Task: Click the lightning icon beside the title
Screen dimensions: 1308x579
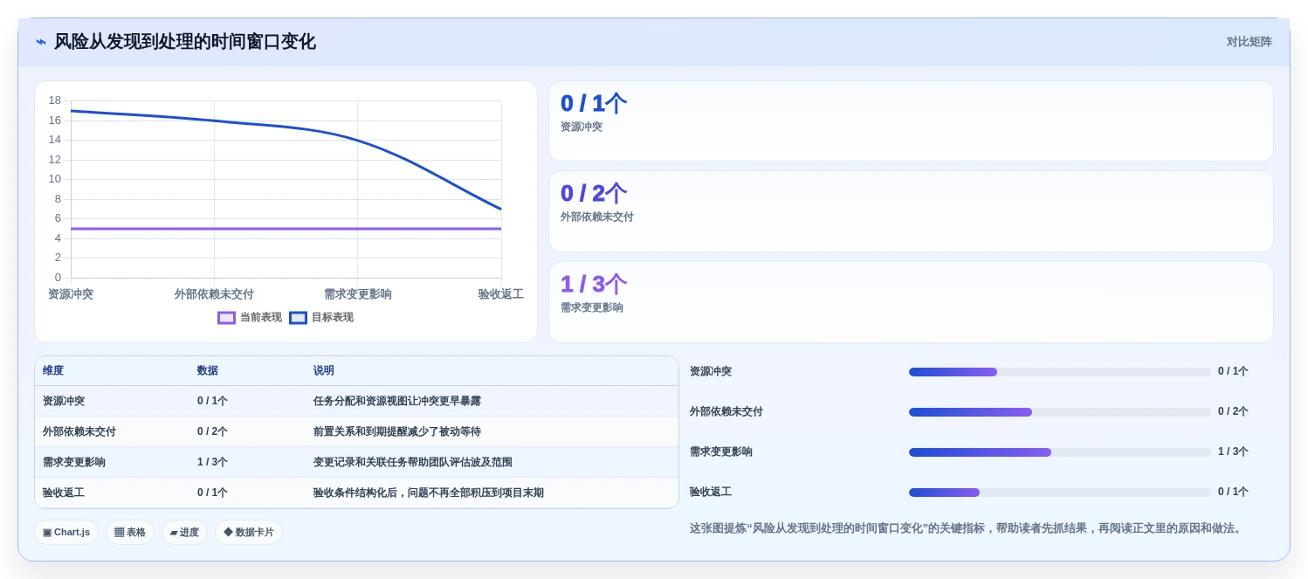Action: point(41,42)
